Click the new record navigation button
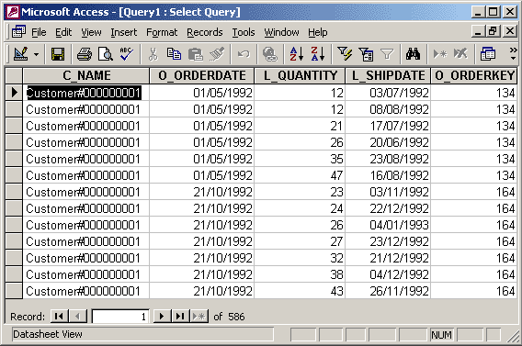Screen dimensions: 522x346 [x=199, y=316]
